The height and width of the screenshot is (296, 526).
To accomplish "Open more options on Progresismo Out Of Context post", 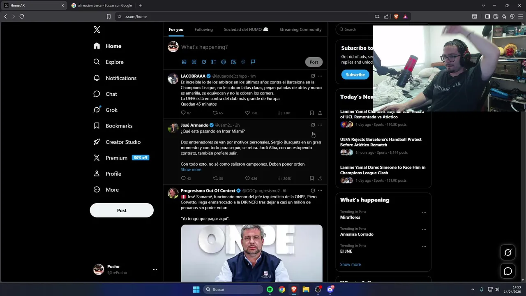I will click(x=320, y=191).
